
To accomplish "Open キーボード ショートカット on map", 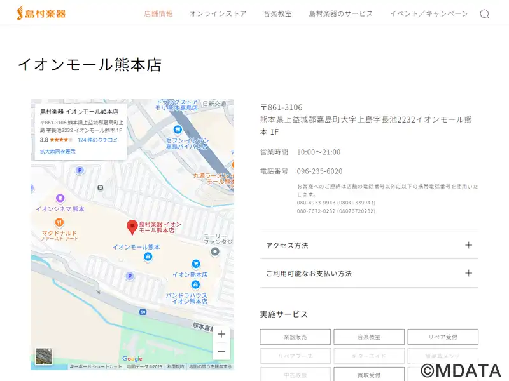I will 95,367.
